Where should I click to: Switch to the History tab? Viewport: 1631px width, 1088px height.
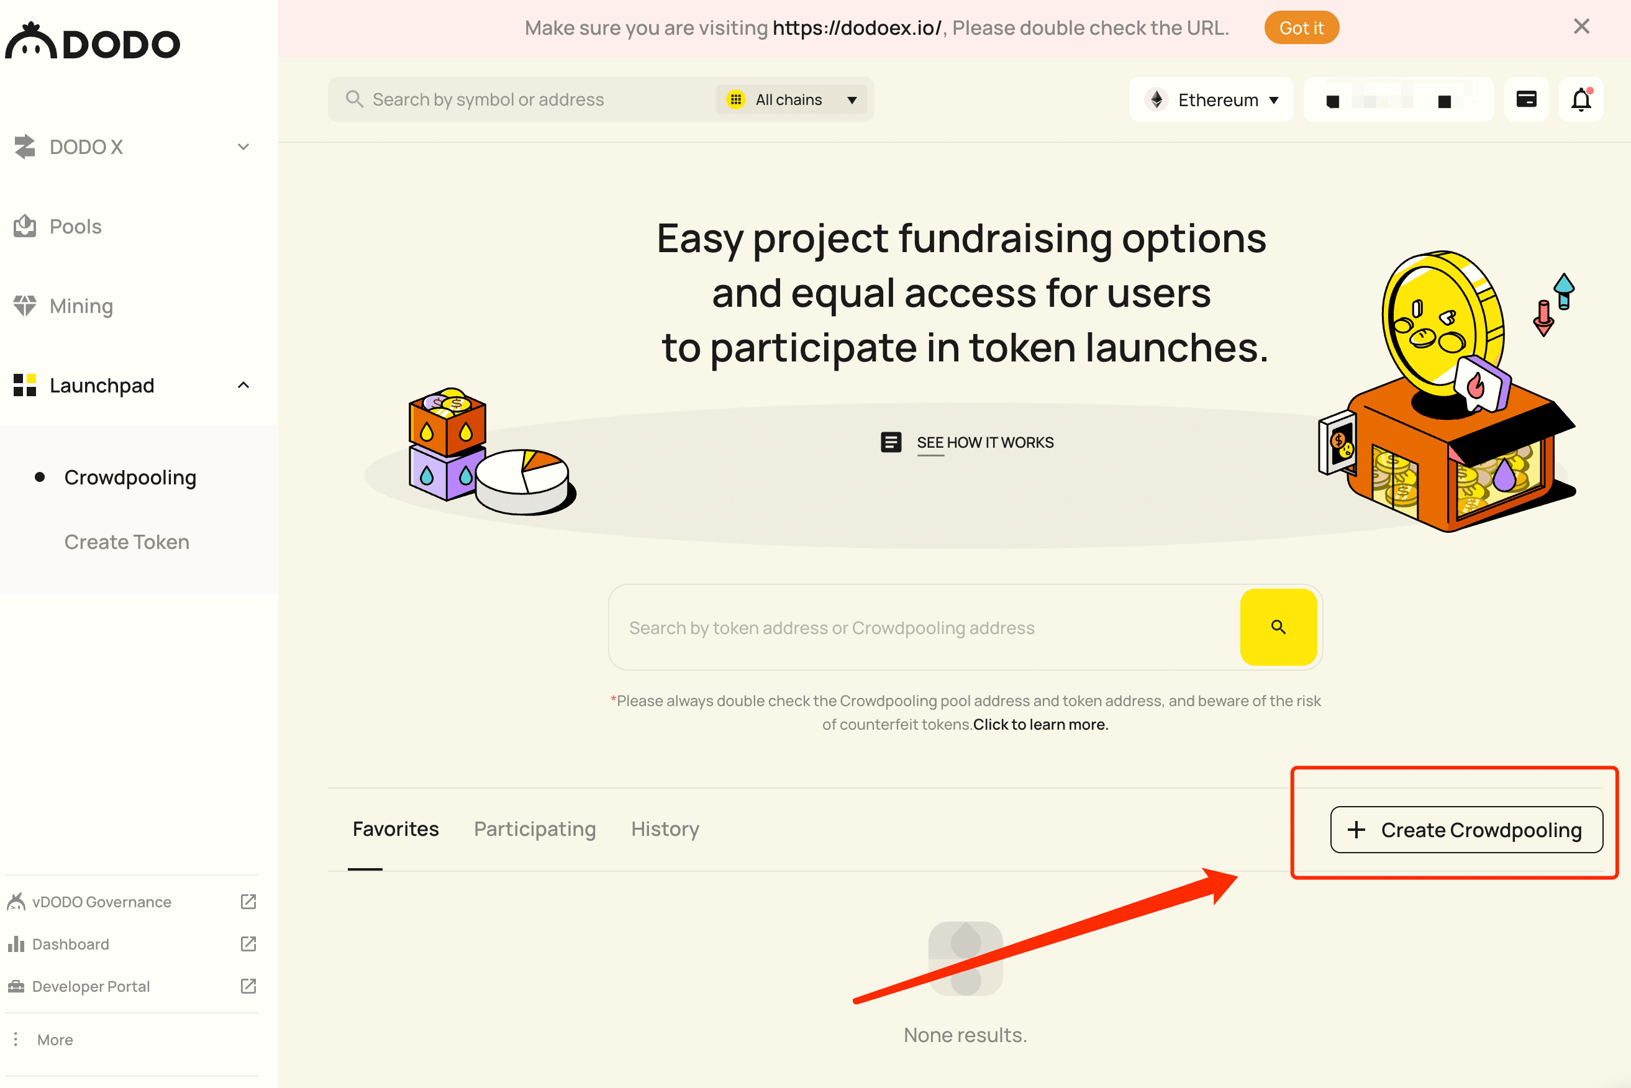(x=665, y=829)
